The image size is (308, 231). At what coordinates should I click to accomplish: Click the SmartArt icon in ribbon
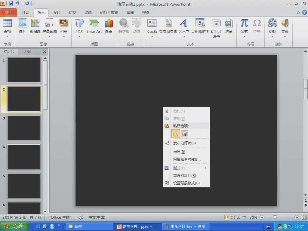(94, 26)
